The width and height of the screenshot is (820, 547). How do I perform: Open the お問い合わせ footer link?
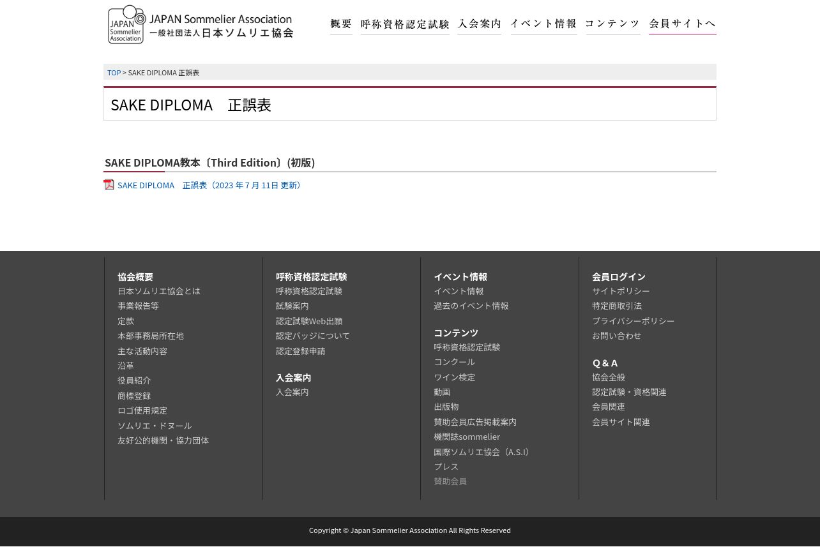[616, 336]
